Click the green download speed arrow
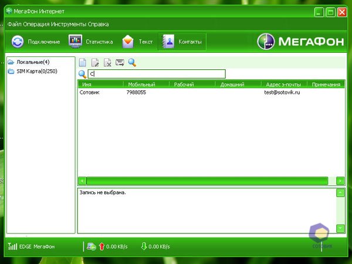Viewport: 352px width, 264px height. click(144, 246)
